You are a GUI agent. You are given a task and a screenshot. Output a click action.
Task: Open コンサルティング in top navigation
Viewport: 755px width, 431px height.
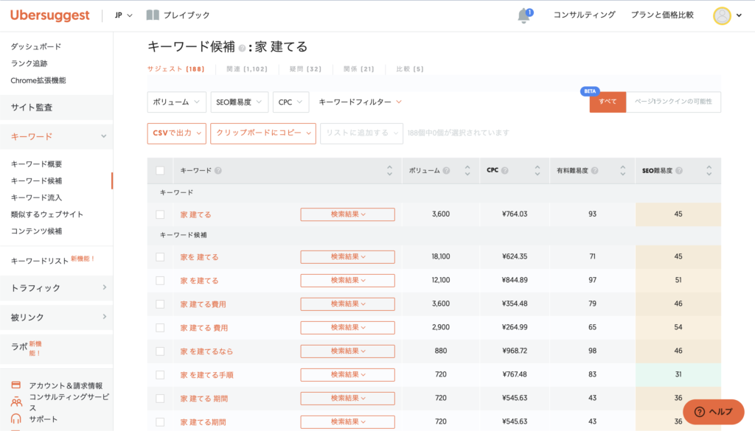[x=584, y=15]
